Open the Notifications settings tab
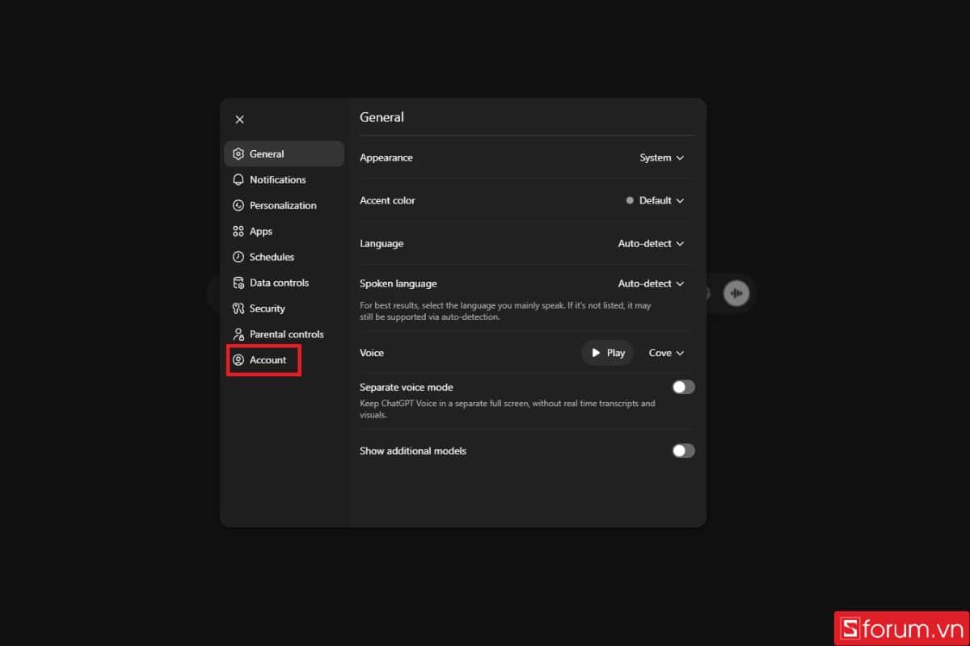 click(277, 180)
